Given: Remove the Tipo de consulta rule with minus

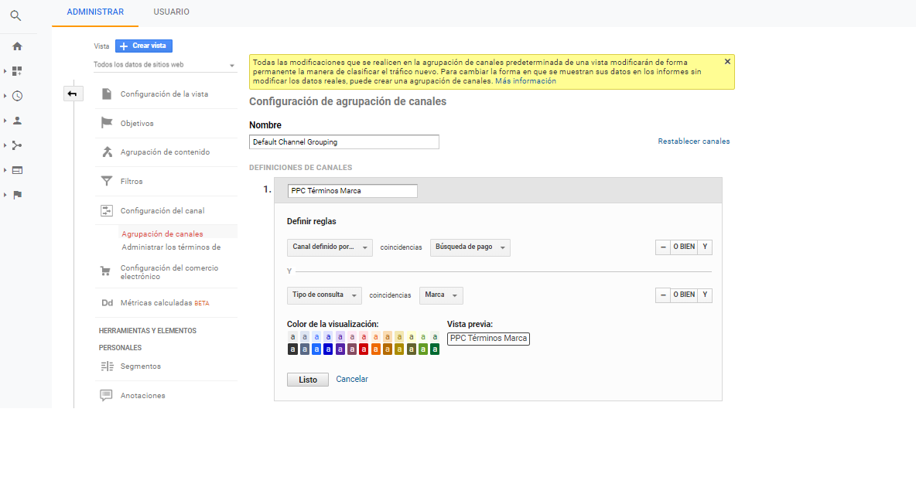Looking at the screenshot, I should coord(662,295).
